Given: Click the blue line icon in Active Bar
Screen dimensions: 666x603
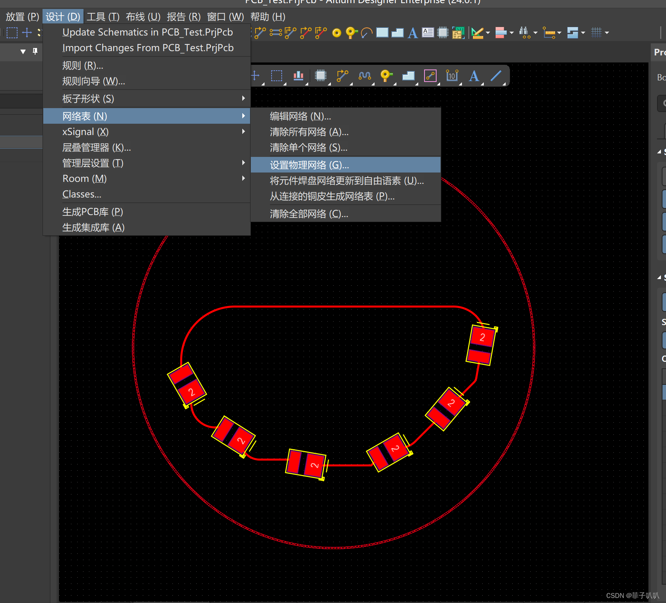Looking at the screenshot, I should pos(496,76).
